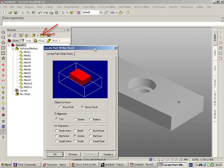Click the red sphere shading icon
This screenshot has width=224, height=168.
pyautogui.click(x=3, y=115)
